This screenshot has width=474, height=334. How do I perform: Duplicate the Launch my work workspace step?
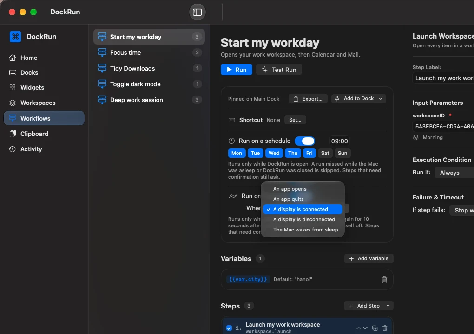pyautogui.click(x=375, y=328)
